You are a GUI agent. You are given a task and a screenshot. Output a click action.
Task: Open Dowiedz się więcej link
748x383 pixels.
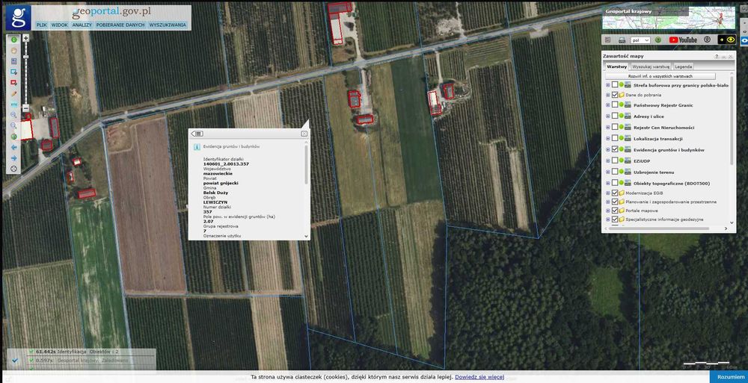coord(479,377)
